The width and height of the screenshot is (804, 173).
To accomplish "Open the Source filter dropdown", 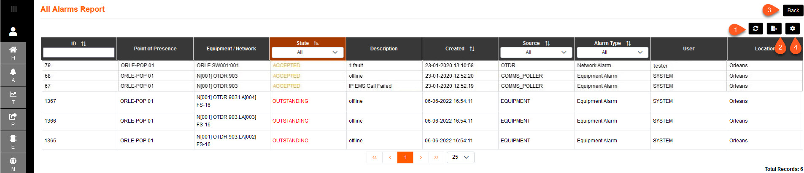I will 536,52.
